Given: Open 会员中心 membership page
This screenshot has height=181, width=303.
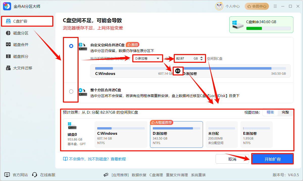Looking at the screenshot, I should (257, 6).
